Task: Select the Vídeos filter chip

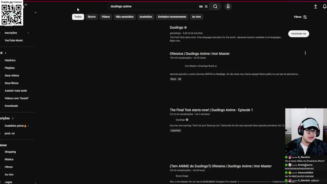Action: 106,17
